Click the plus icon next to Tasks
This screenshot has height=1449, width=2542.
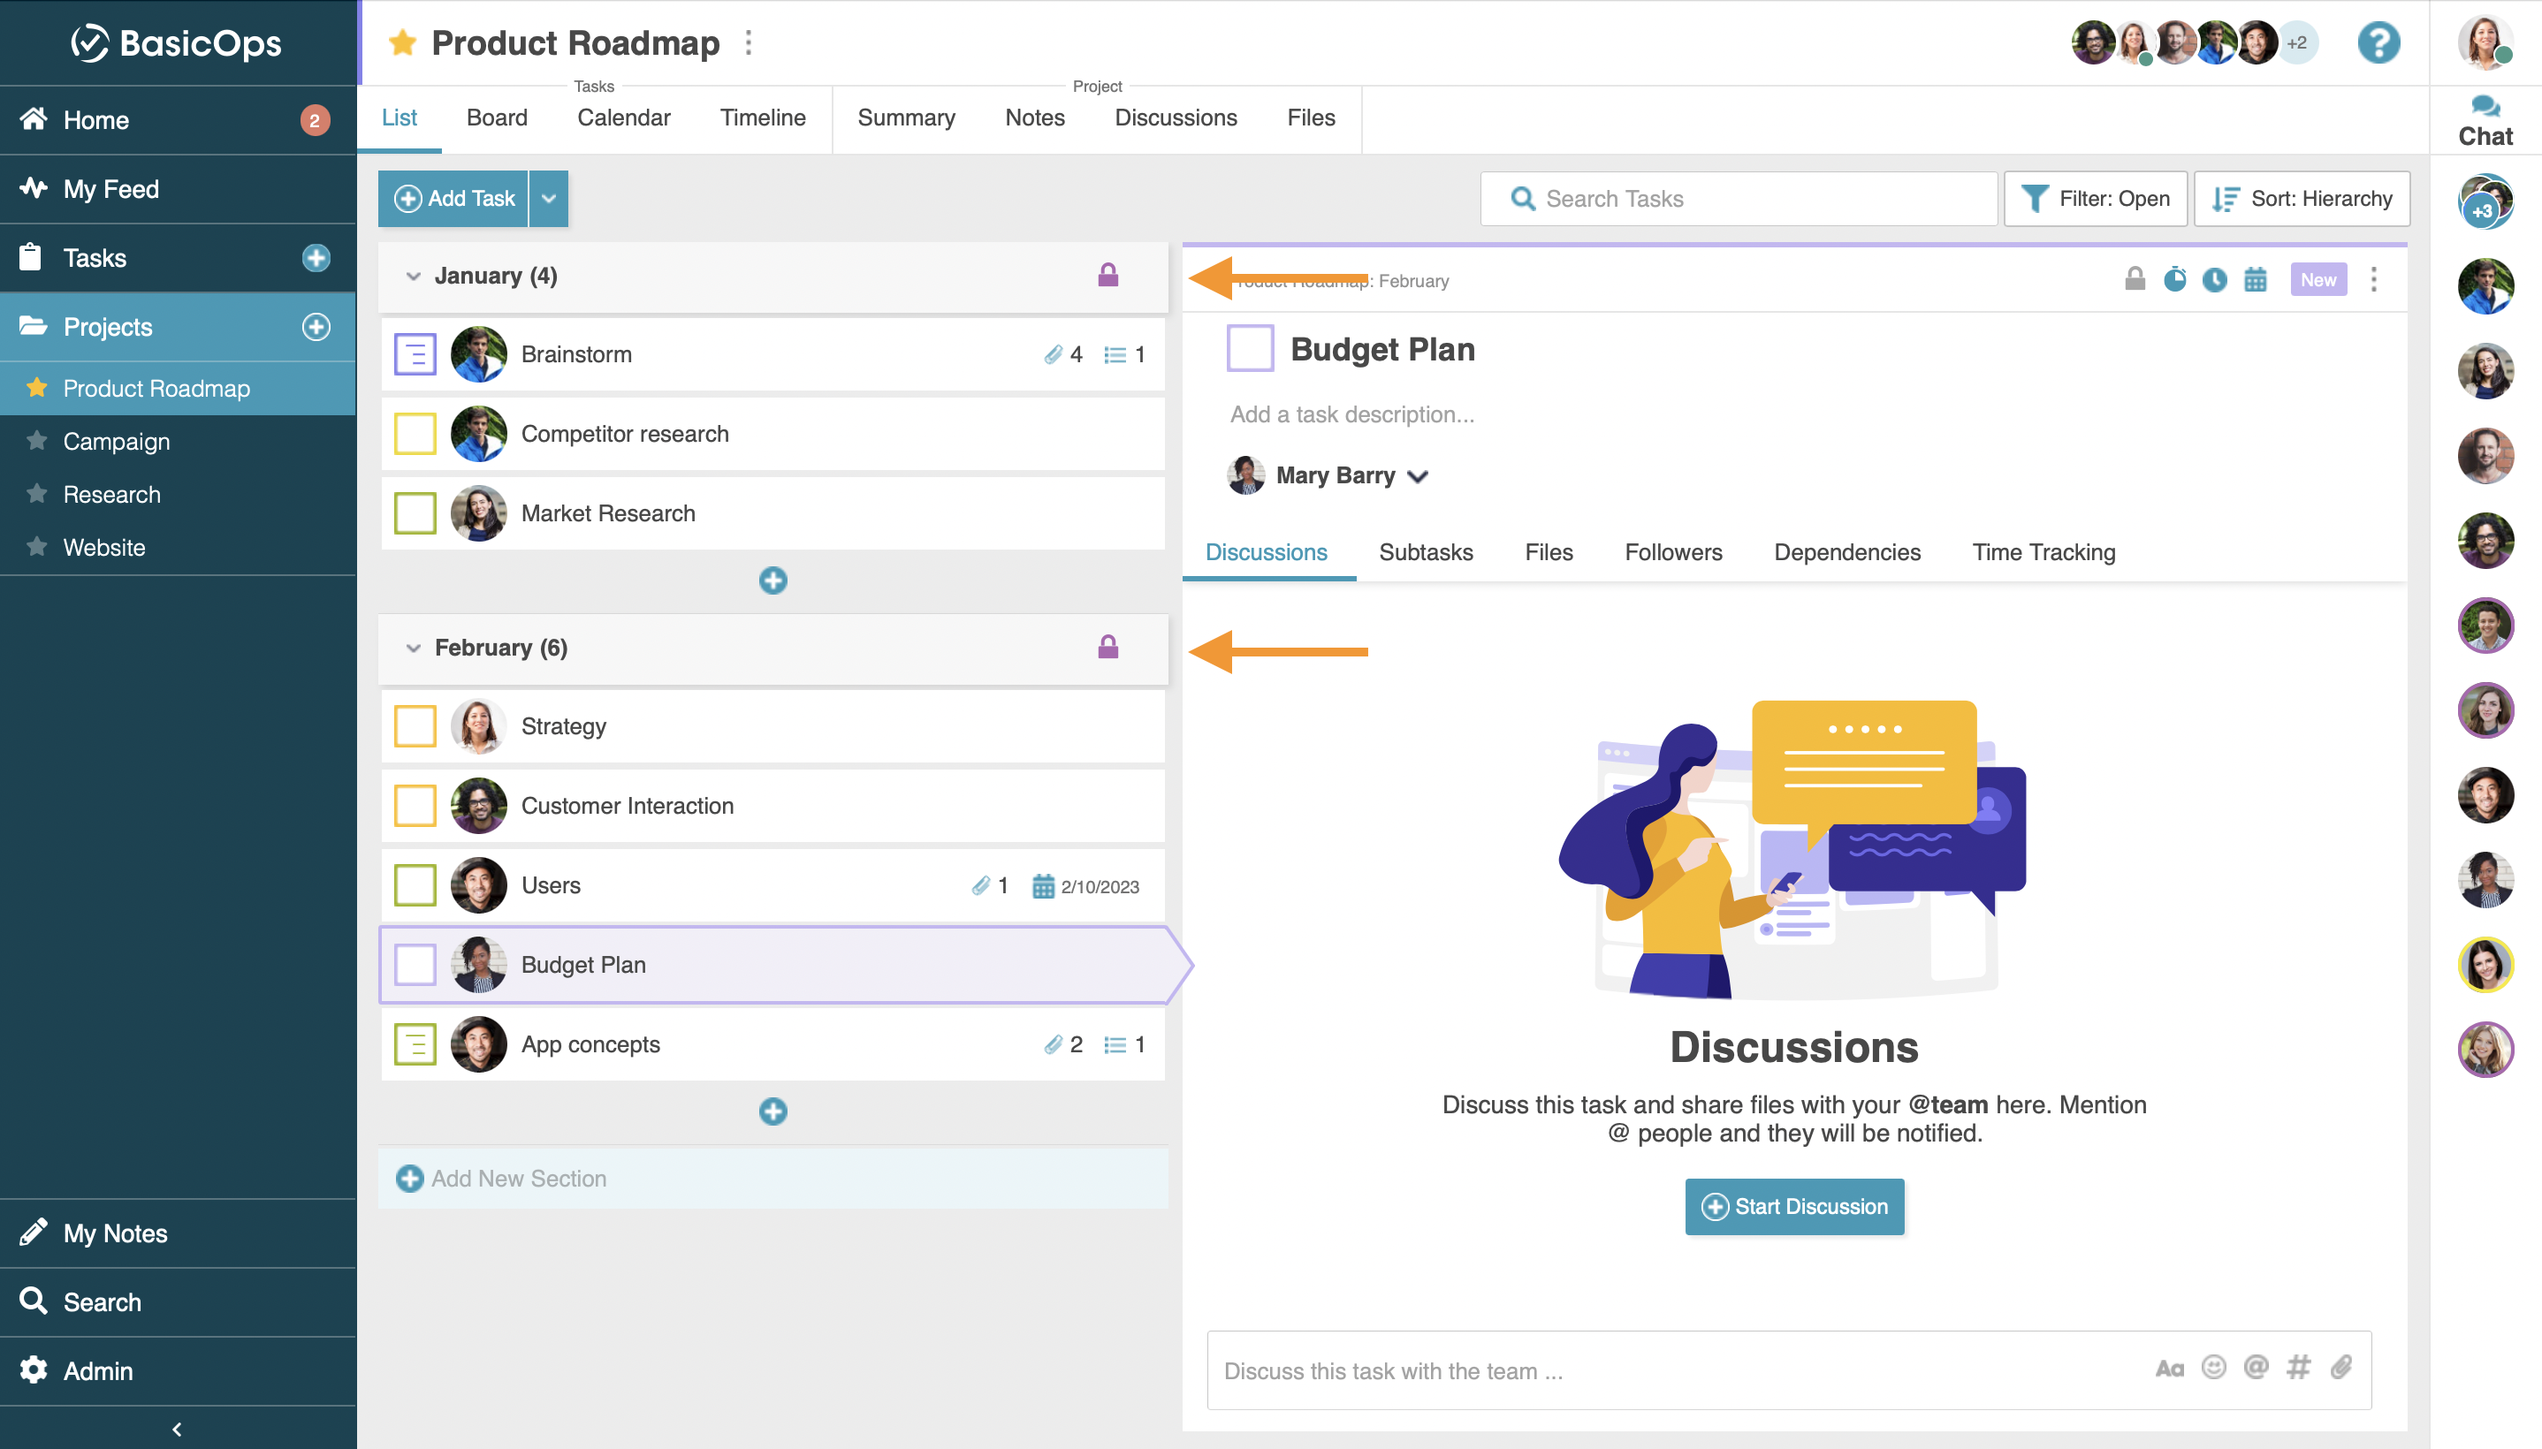click(316, 258)
